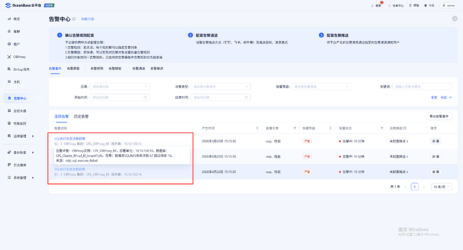Click the 重置 reset link
The image size is (463, 250).
tap(434, 98)
